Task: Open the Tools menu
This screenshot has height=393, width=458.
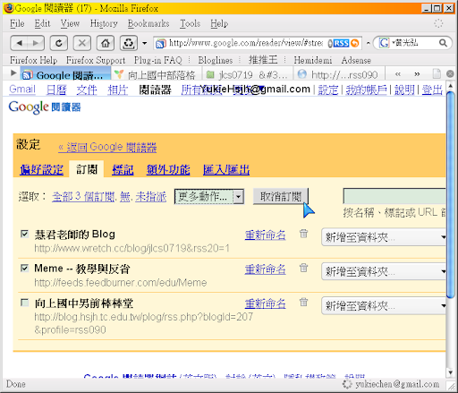Action: coord(190,23)
